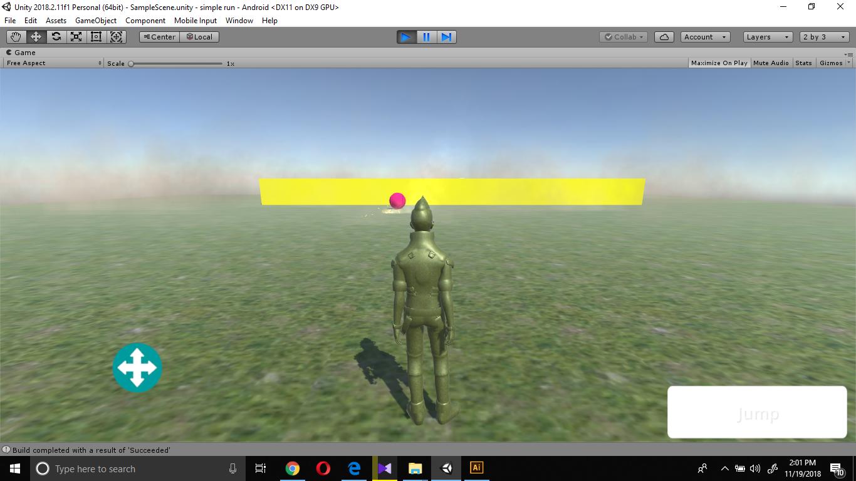Viewport: 856px width, 481px height.
Task: Pause the running game
Action: click(x=426, y=37)
